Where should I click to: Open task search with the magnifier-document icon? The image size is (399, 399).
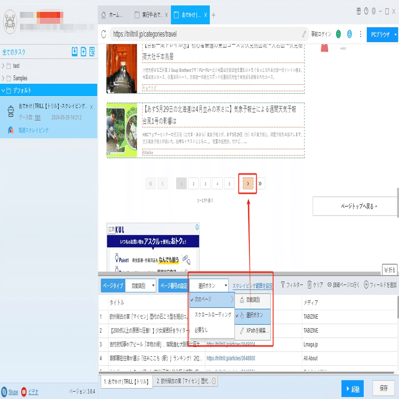pos(91,52)
